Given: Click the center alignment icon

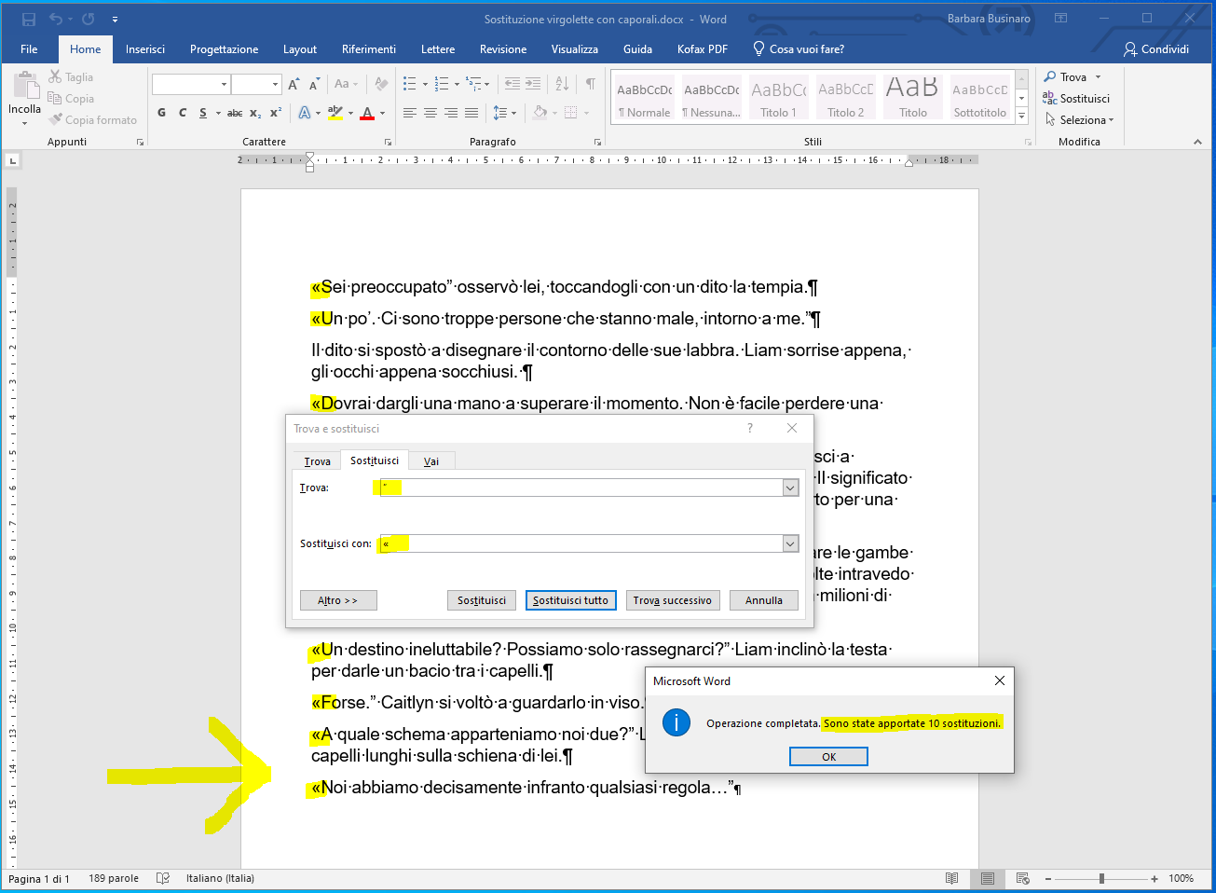Looking at the screenshot, I should coord(430,113).
